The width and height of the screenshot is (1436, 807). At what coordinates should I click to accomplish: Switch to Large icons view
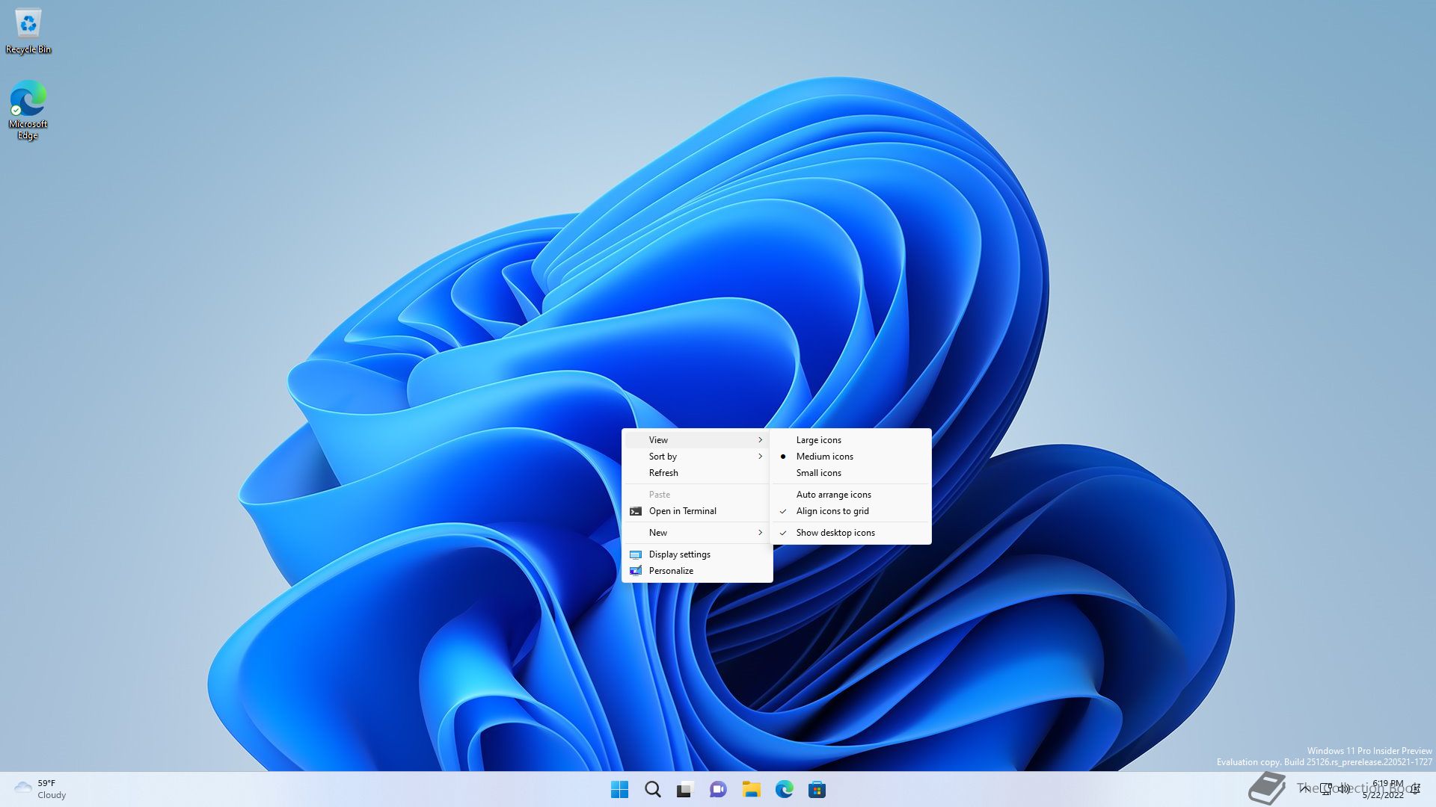coord(851,440)
